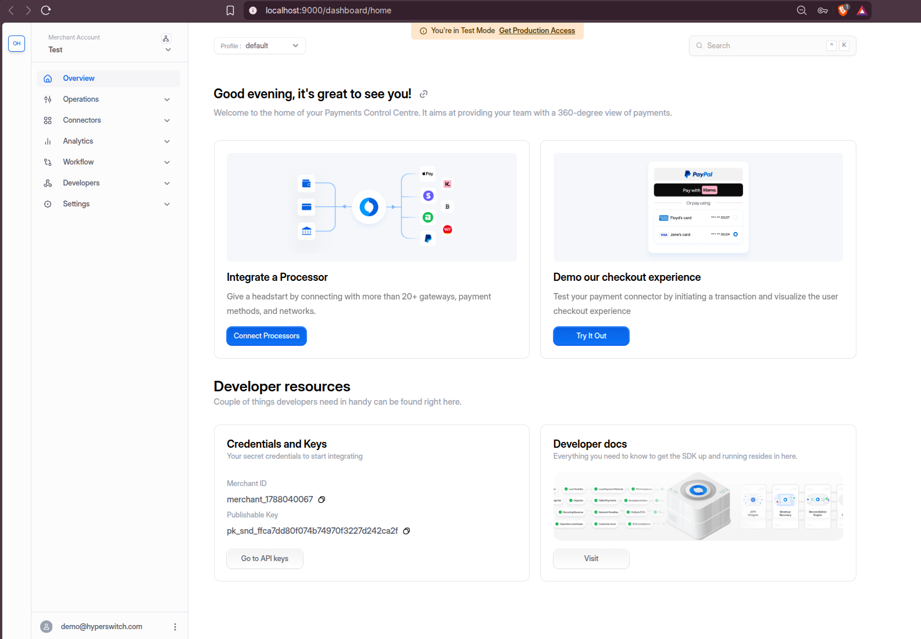Image resolution: width=921 pixels, height=639 pixels.
Task: Open the Brave Shields icon
Action: tap(843, 10)
